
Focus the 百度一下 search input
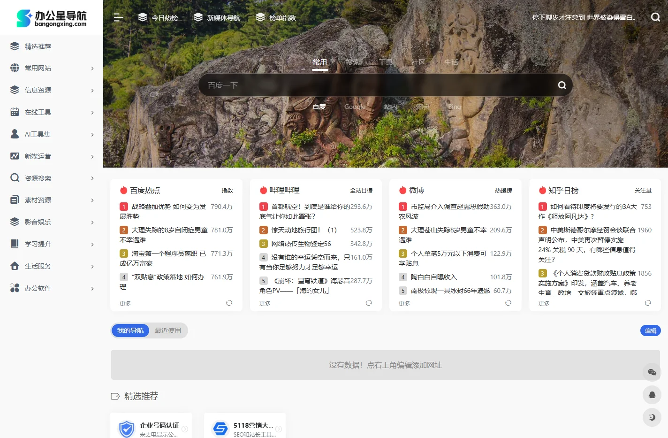tap(378, 85)
